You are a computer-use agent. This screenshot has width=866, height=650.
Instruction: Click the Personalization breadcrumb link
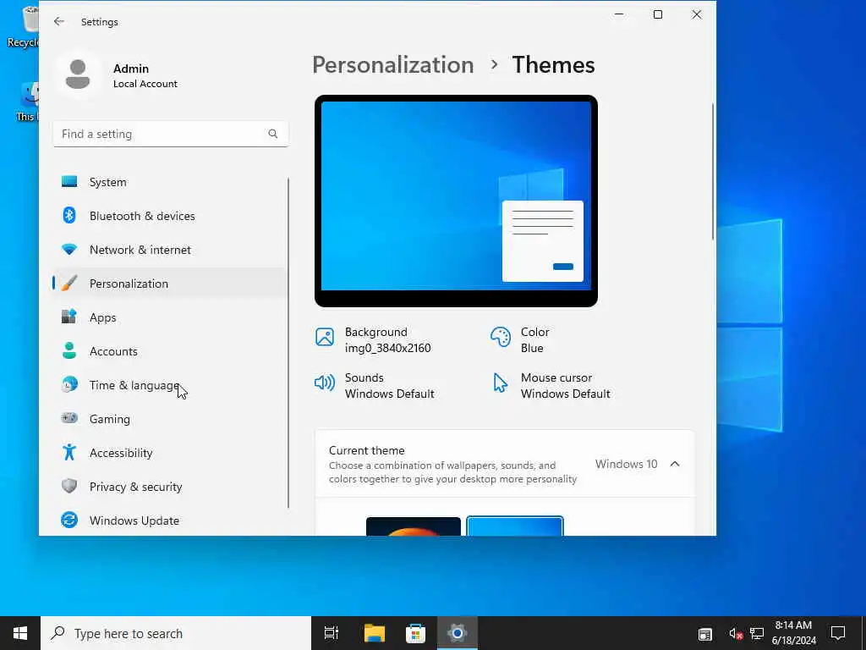click(x=392, y=64)
